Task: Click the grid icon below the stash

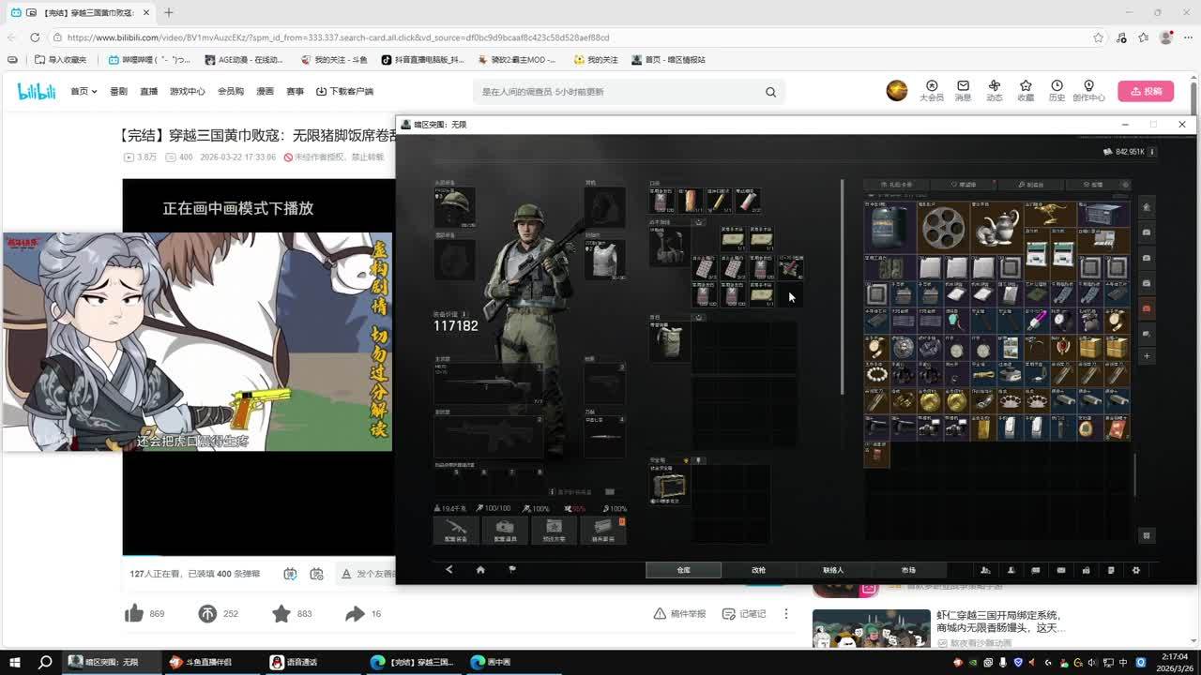Action: click(1147, 535)
